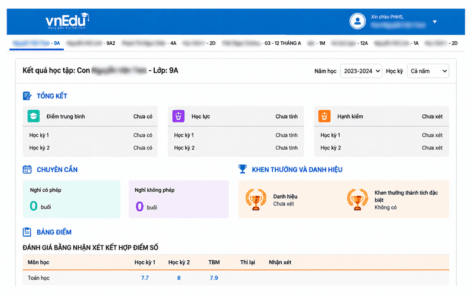Click the Khen thưởng trophy cup icon

coord(242,169)
